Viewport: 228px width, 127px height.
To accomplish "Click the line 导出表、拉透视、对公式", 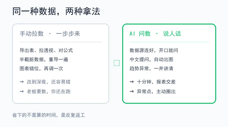I will (x=46, y=50).
